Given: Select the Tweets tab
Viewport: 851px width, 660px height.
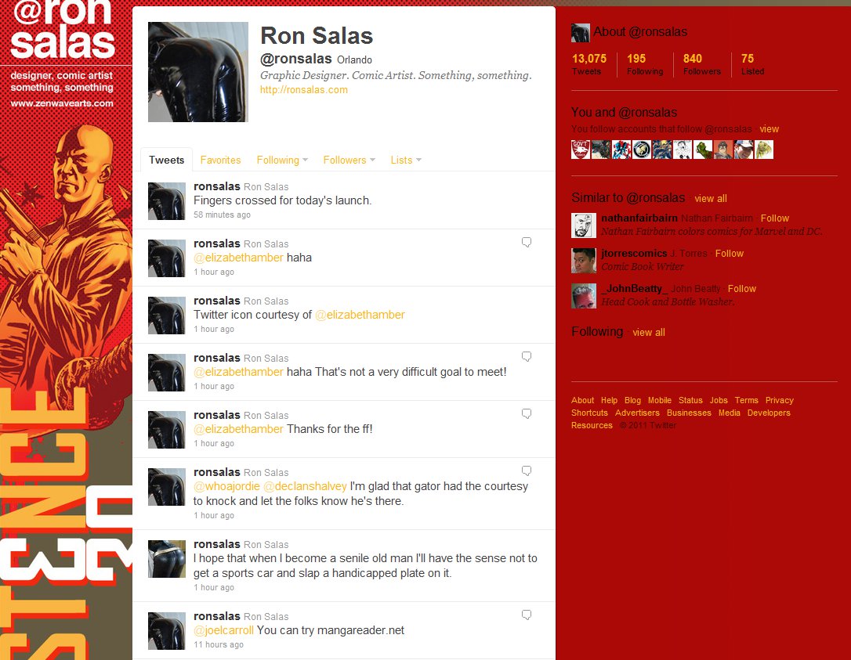Looking at the screenshot, I should pos(167,160).
